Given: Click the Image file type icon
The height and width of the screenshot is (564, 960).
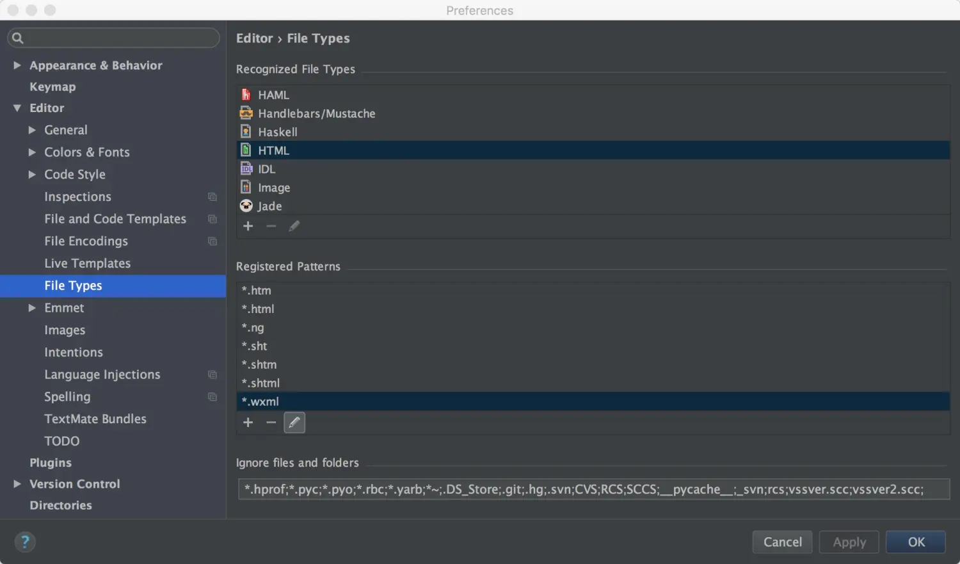Looking at the screenshot, I should [x=246, y=188].
